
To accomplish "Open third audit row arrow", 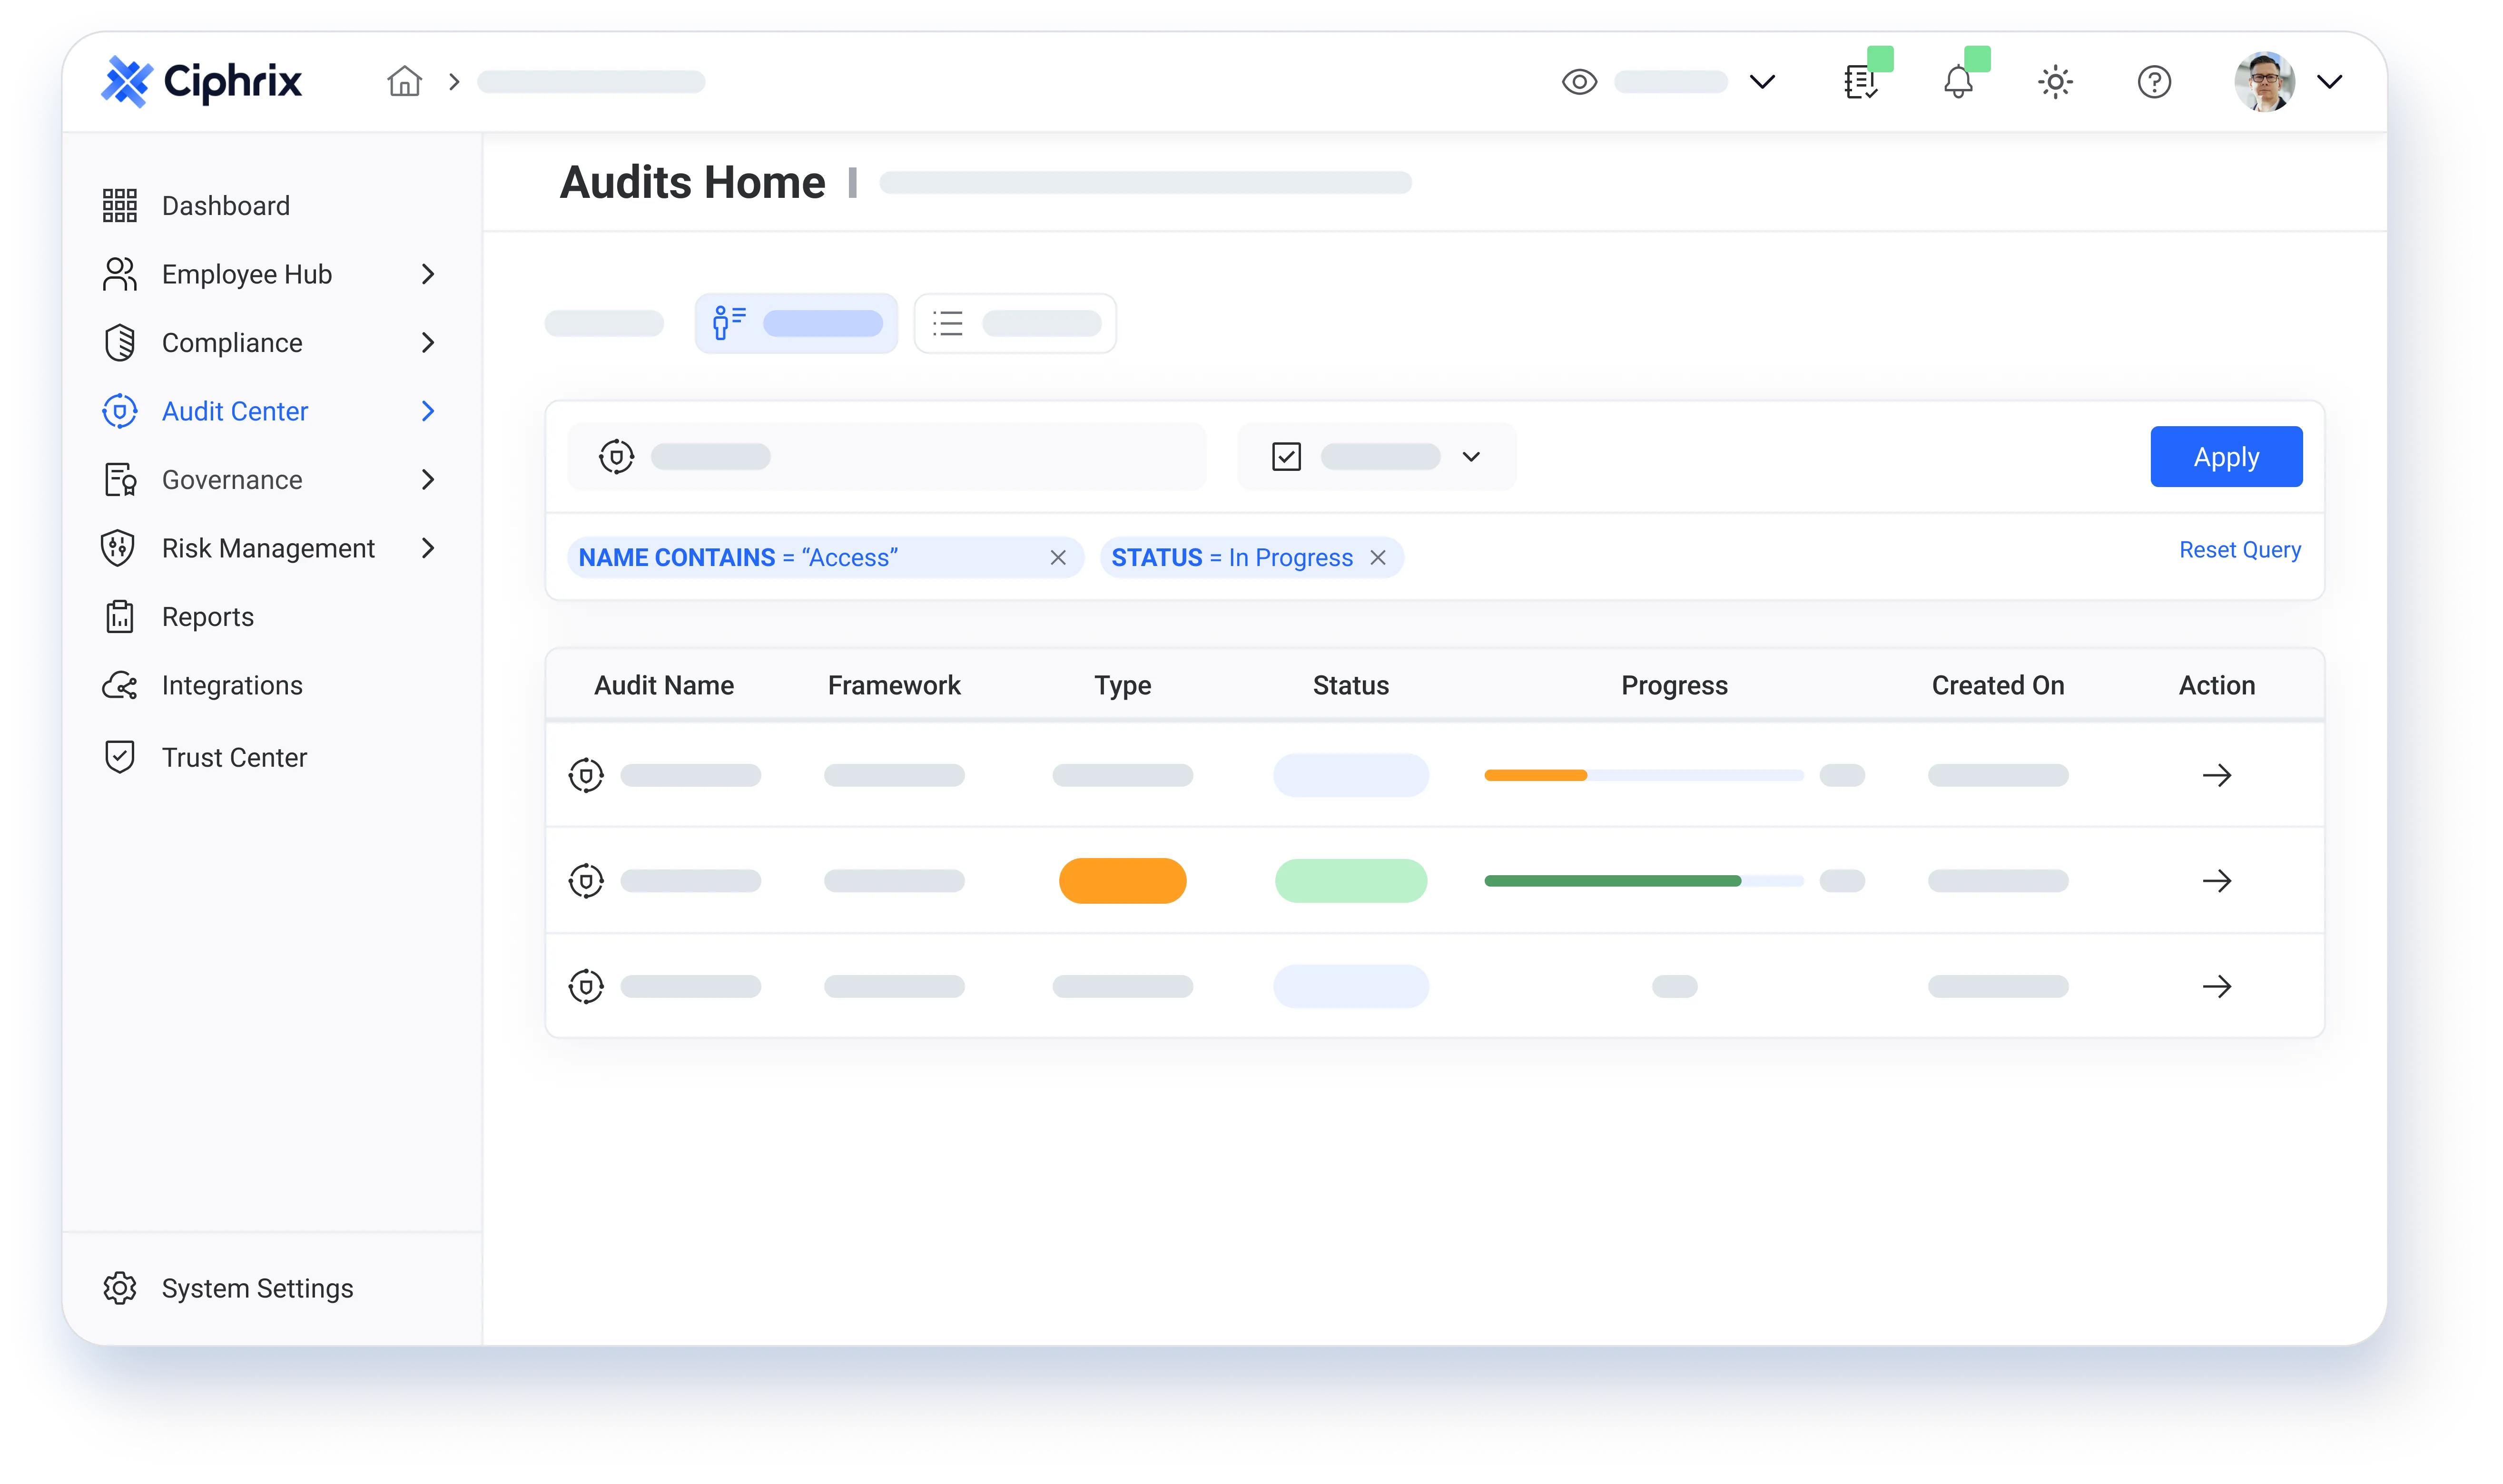I will pyautogui.click(x=2216, y=986).
